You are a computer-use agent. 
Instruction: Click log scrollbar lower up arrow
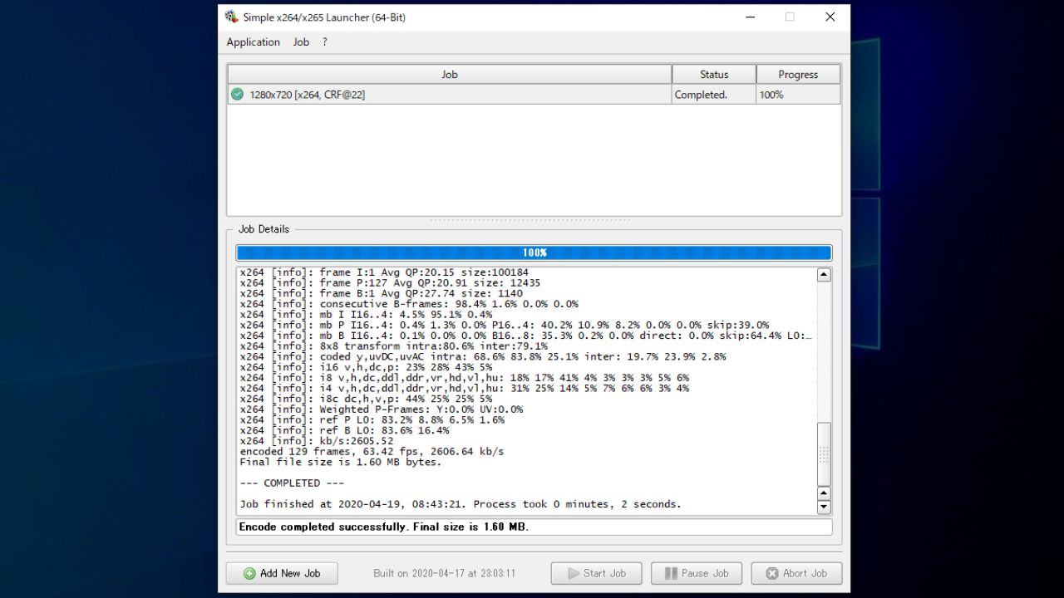(824, 494)
